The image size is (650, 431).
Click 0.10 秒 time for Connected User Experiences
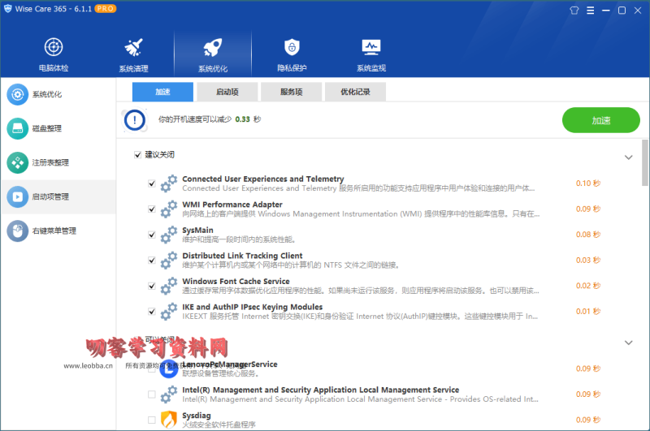(x=587, y=183)
